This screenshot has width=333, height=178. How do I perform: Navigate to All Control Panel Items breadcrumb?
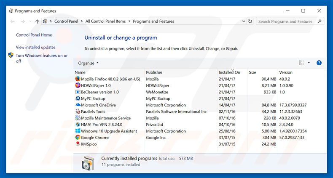[x=105, y=21]
